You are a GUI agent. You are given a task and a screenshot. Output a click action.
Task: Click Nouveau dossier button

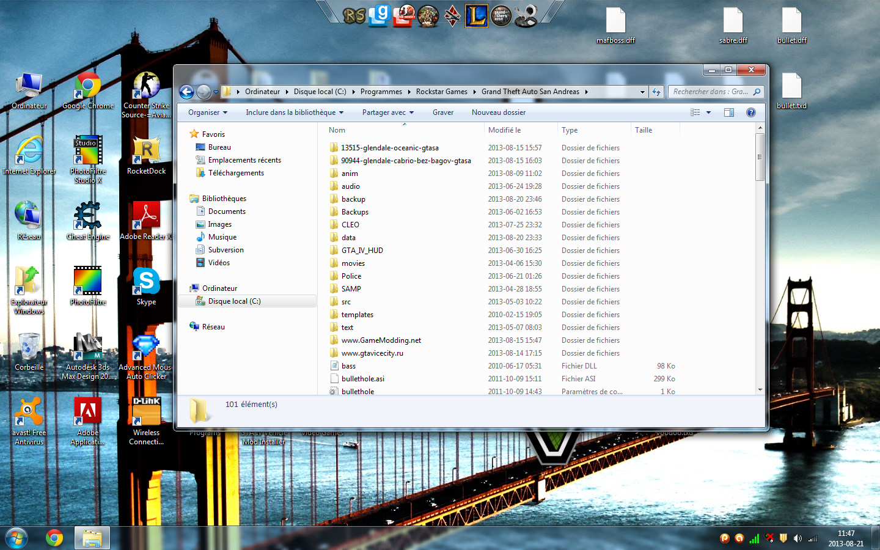pyautogui.click(x=499, y=112)
